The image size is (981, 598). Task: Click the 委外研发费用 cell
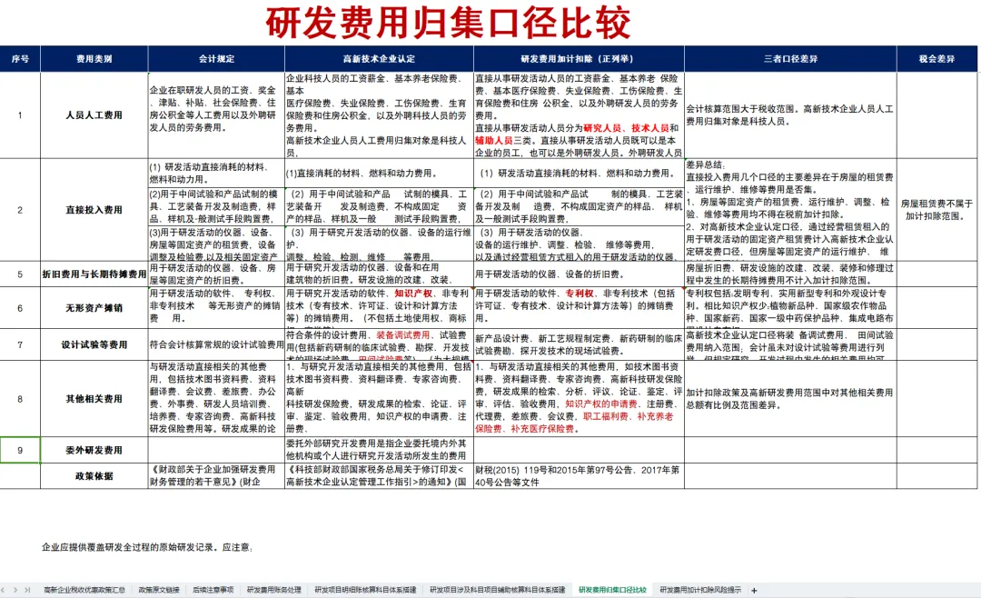(94, 450)
